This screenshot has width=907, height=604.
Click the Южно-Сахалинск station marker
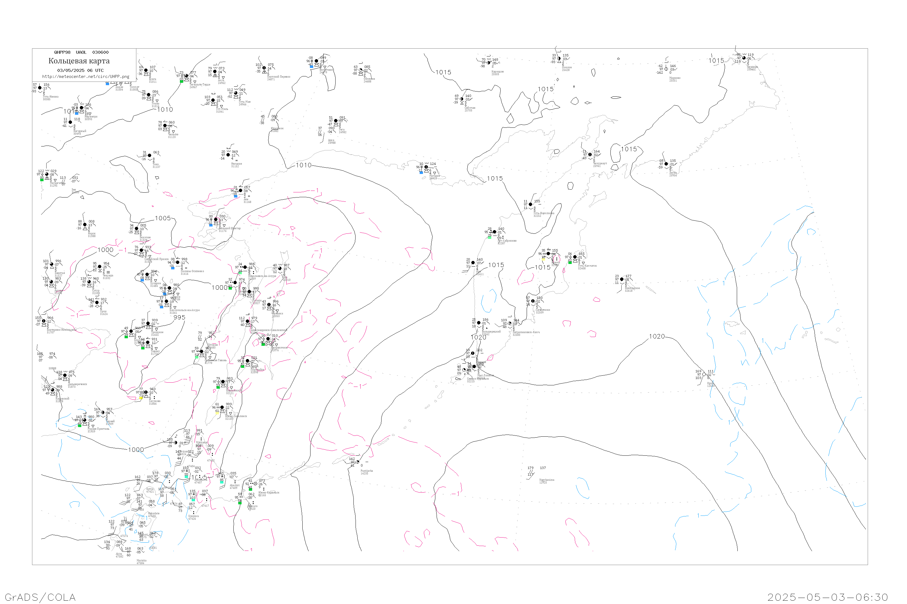pos(222,407)
